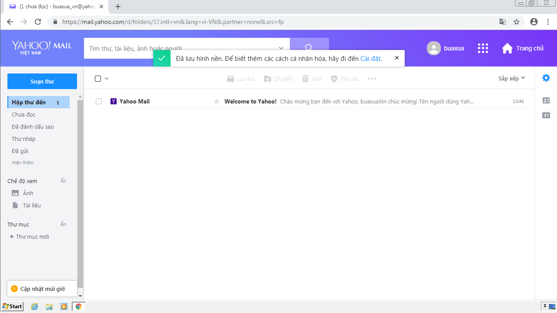This screenshot has height=313, width=557.
Task: Bookmark this page with the star icon
Action: [517, 22]
